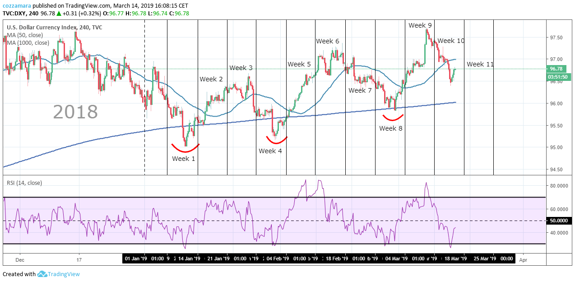Select the MA (50, close) indicator label
This screenshot has width=575, height=282.
tap(25, 35)
